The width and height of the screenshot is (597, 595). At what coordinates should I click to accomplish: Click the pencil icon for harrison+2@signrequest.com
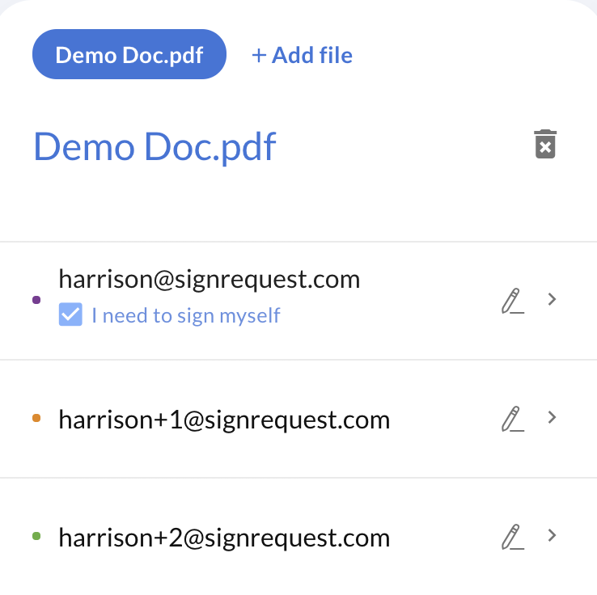coord(513,537)
